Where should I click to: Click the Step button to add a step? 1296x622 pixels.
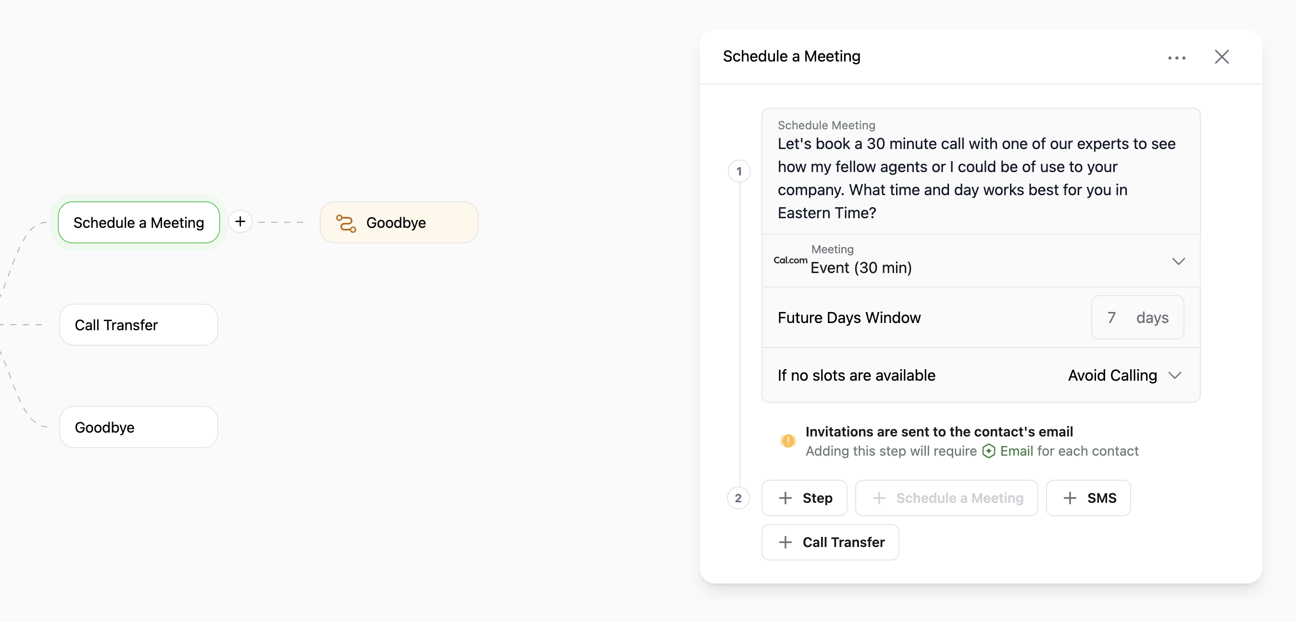[804, 498]
